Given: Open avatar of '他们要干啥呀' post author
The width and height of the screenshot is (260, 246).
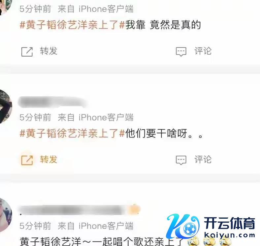Looking at the screenshot, I should point(5,107).
